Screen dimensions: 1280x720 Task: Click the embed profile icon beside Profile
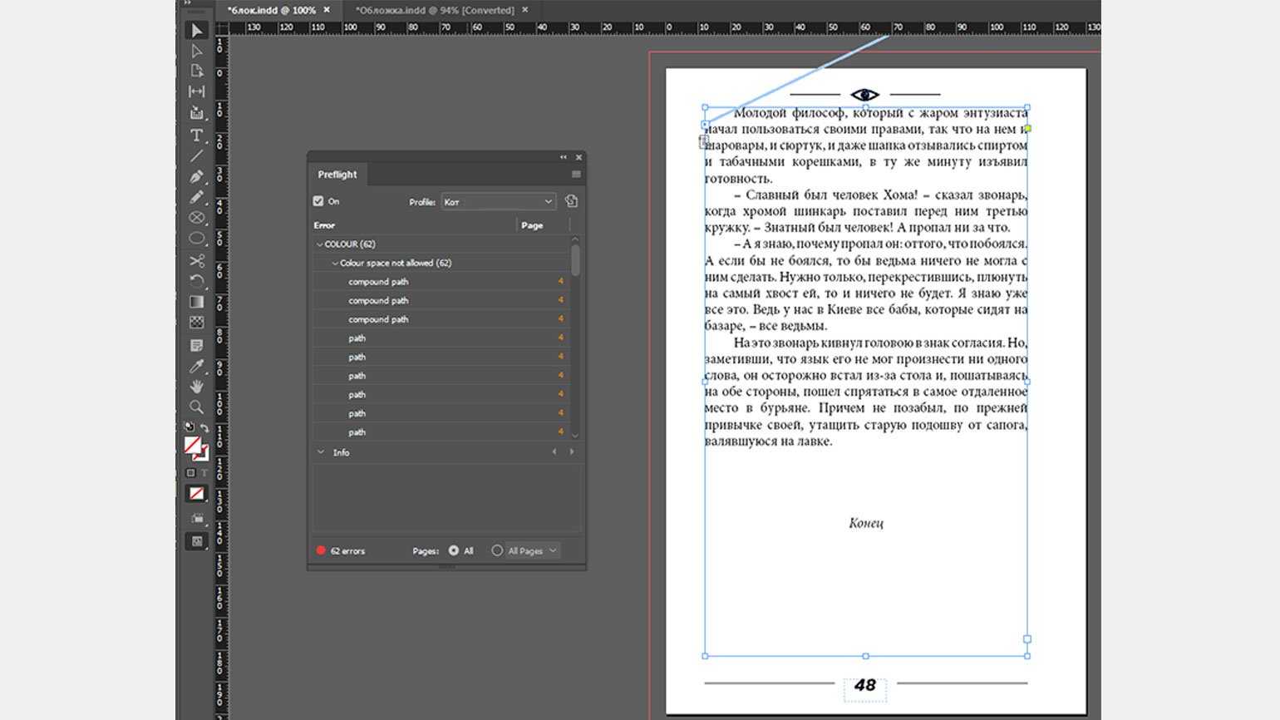571,201
